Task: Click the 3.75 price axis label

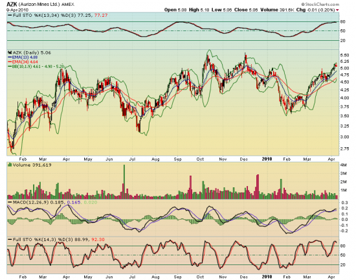Action: (344, 106)
